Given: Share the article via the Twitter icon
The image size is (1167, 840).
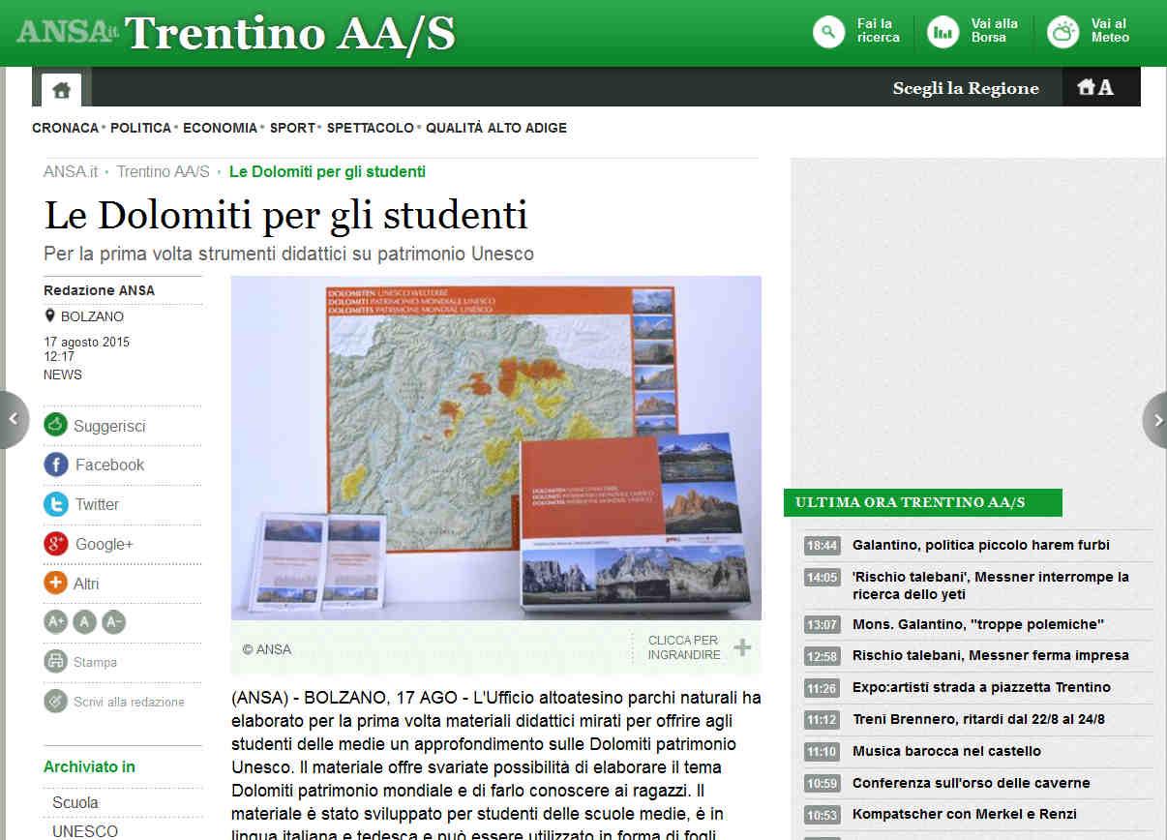Looking at the screenshot, I should [56, 504].
